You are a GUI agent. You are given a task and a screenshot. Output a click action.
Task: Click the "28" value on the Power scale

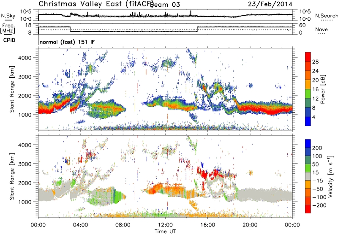tap(315, 62)
